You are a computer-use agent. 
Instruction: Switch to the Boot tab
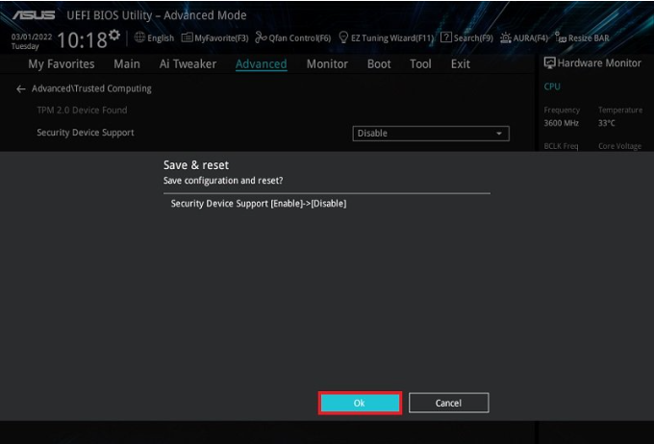379,63
